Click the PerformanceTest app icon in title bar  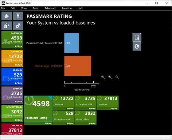pos(3,3)
